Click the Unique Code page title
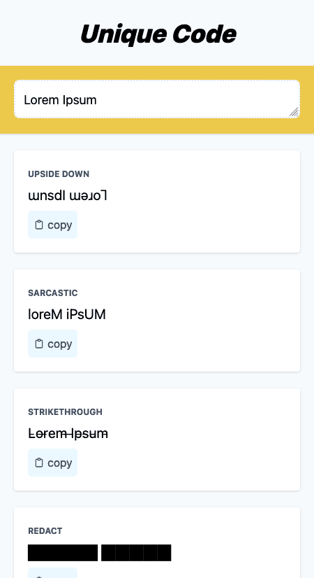This screenshot has width=314, height=578. tap(158, 34)
